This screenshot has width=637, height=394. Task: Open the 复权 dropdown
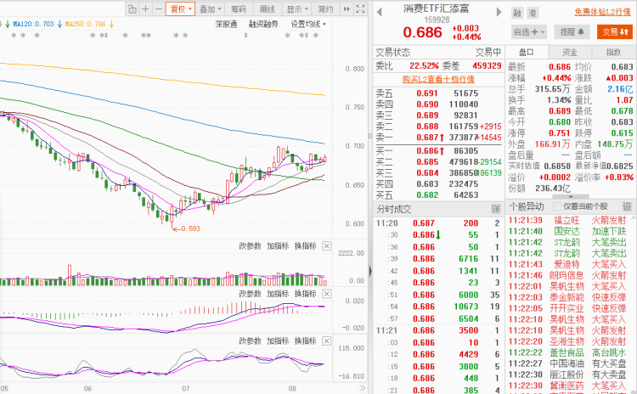pyautogui.click(x=180, y=9)
